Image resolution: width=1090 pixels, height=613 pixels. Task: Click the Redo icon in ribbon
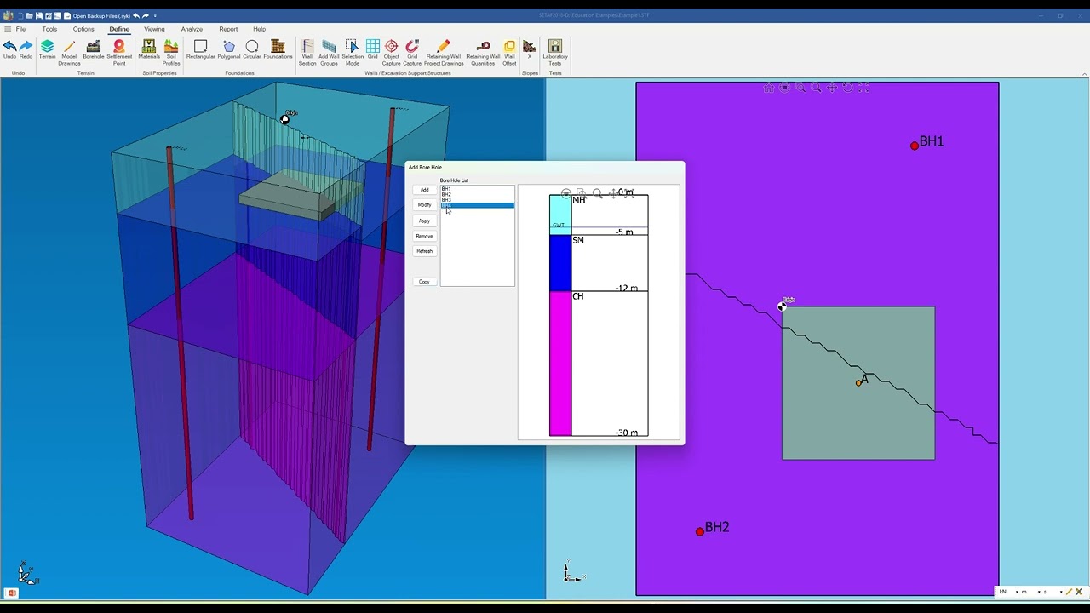26,50
